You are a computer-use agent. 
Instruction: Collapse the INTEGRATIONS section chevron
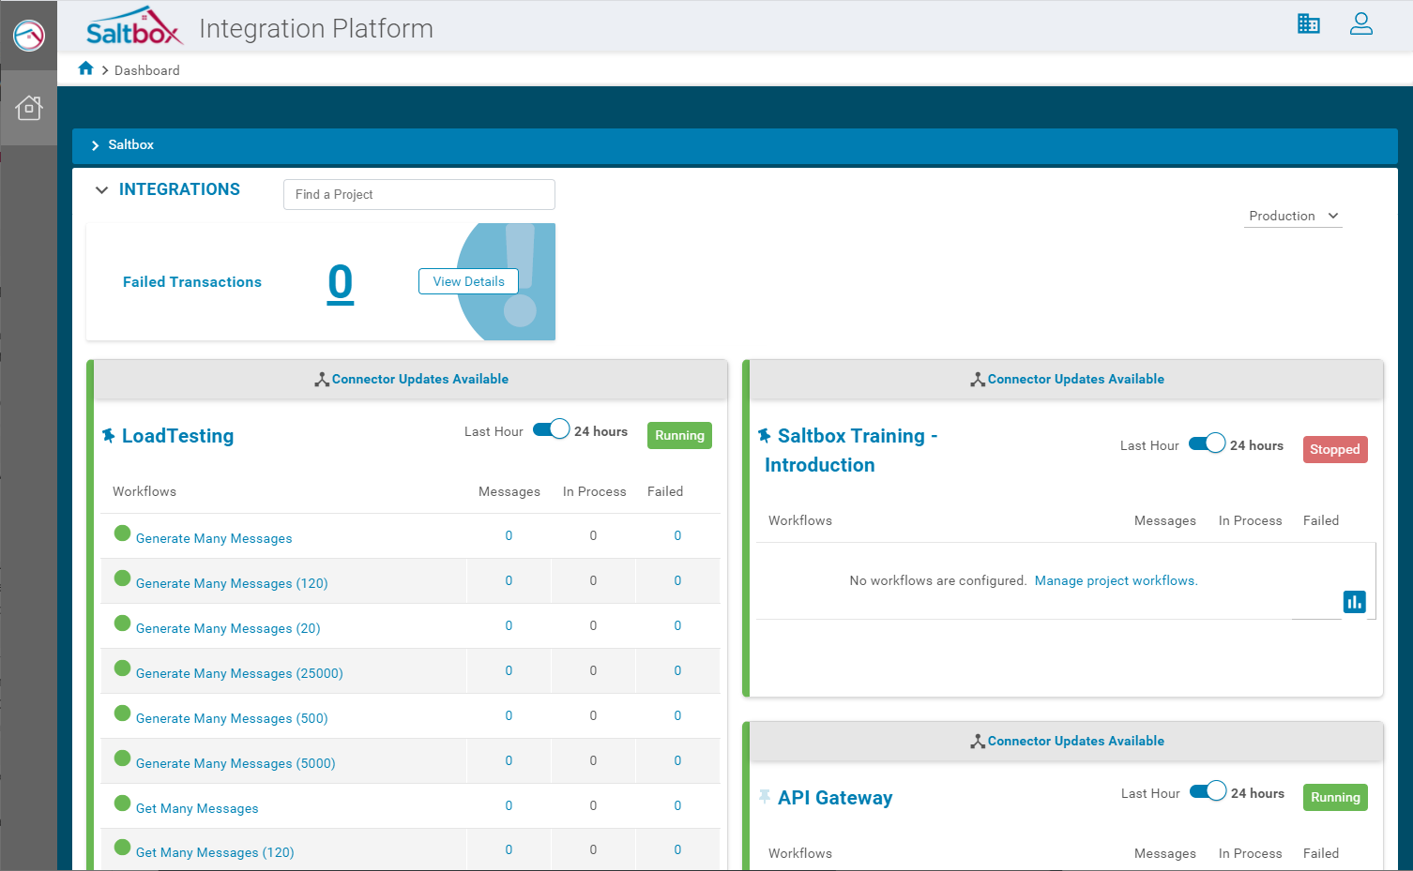click(x=101, y=190)
